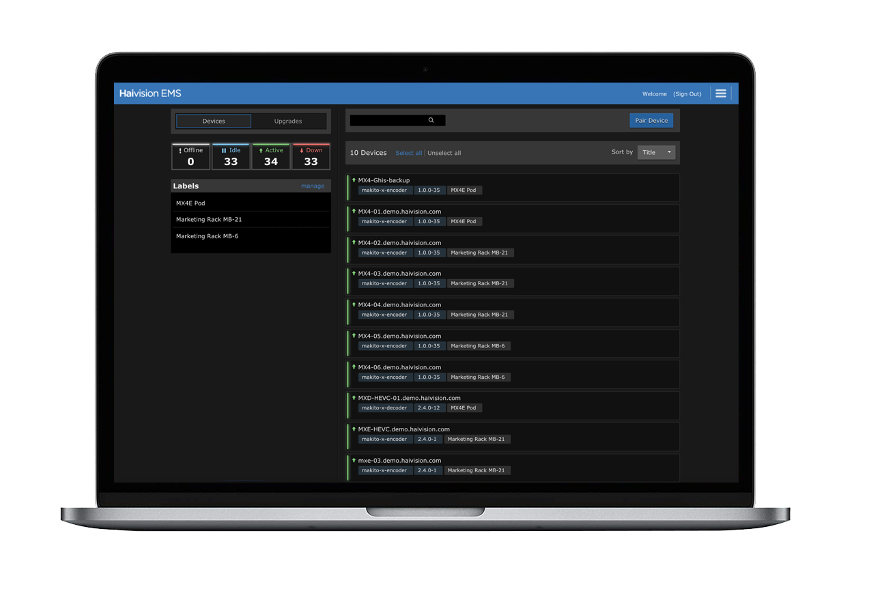Screen dimensions: 869x589
Task: Switch to the Devices tab
Action: (x=214, y=121)
